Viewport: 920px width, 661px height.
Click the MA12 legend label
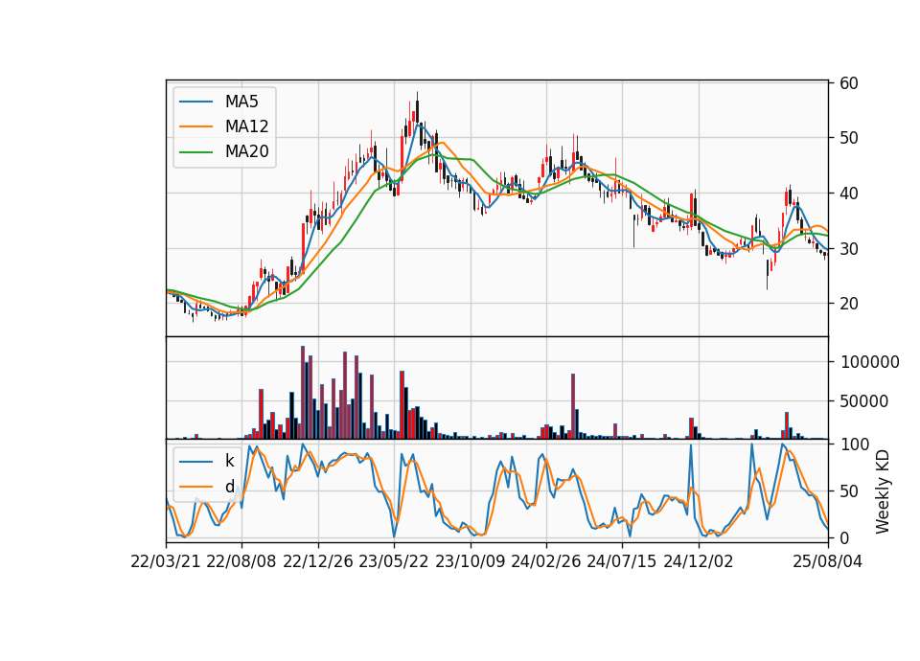[x=246, y=126]
